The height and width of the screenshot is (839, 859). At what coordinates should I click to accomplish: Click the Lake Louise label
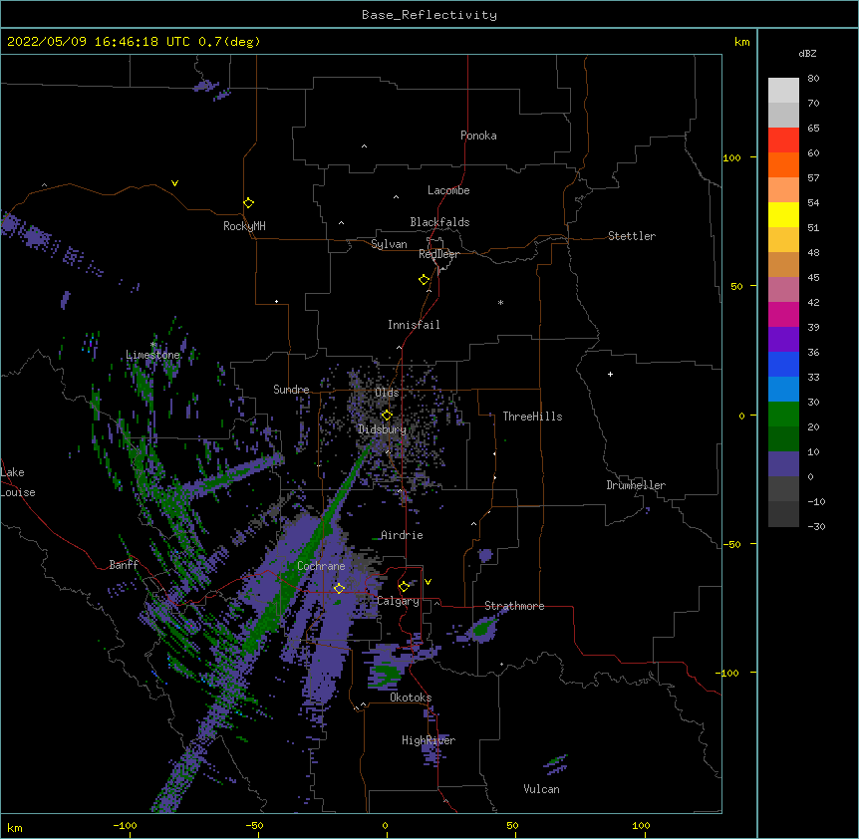tap(18, 482)
